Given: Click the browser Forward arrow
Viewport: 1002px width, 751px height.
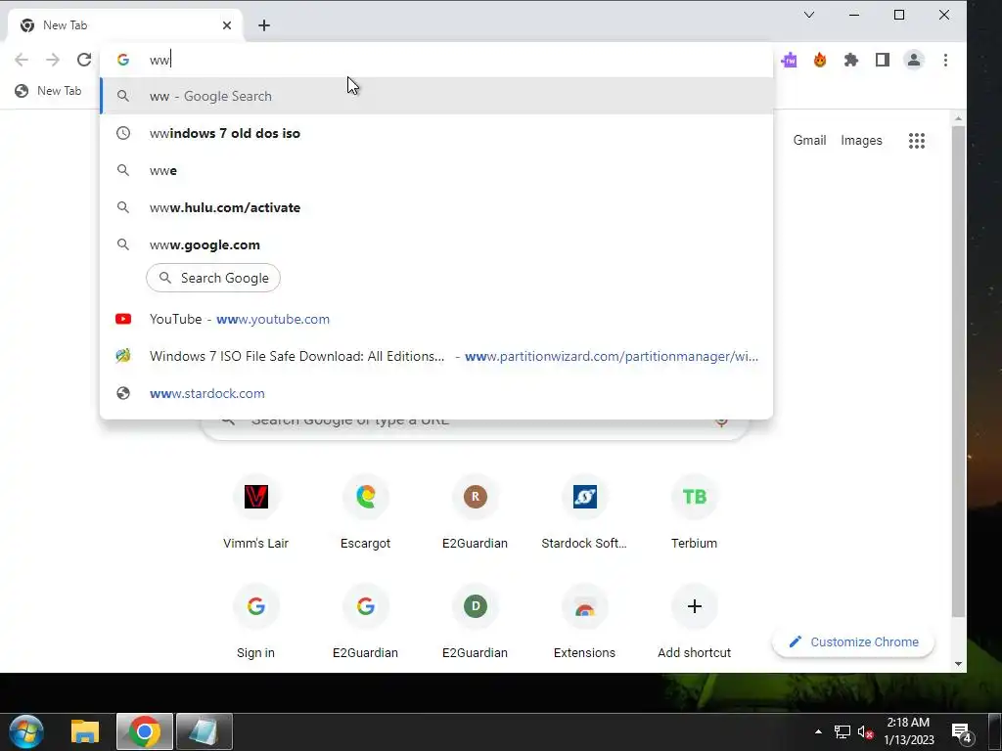Looking at the screenshot, I should tap(53, 60).
